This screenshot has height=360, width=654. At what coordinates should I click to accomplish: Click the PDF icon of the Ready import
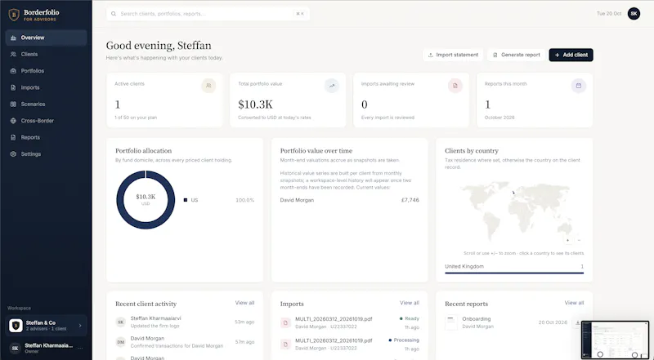(x=285, y=322)
